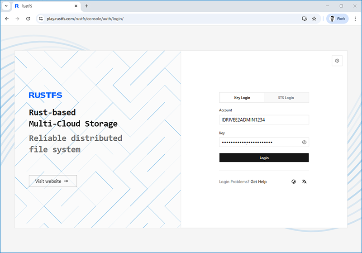Open the tab search dropdown arrow
Screen dimensions: 362x253
pyautogui.click(x=6, y=6)
